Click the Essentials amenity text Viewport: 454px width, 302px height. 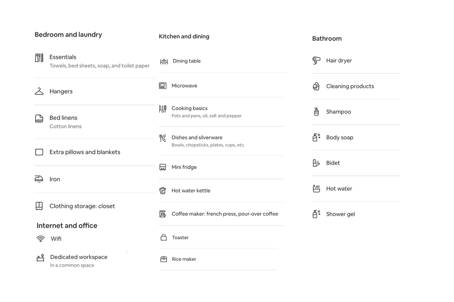[x=63, y=57]
